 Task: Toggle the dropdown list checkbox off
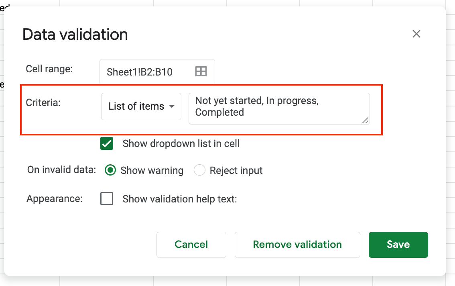point(106,143)
